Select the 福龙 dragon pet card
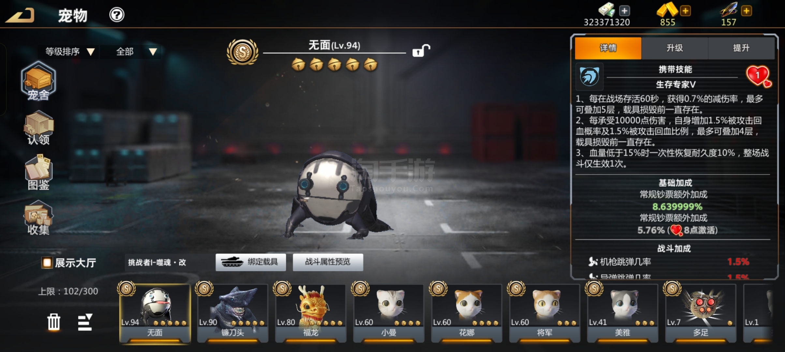The width and height of the screenshot is (785, 352). [311, 313]
